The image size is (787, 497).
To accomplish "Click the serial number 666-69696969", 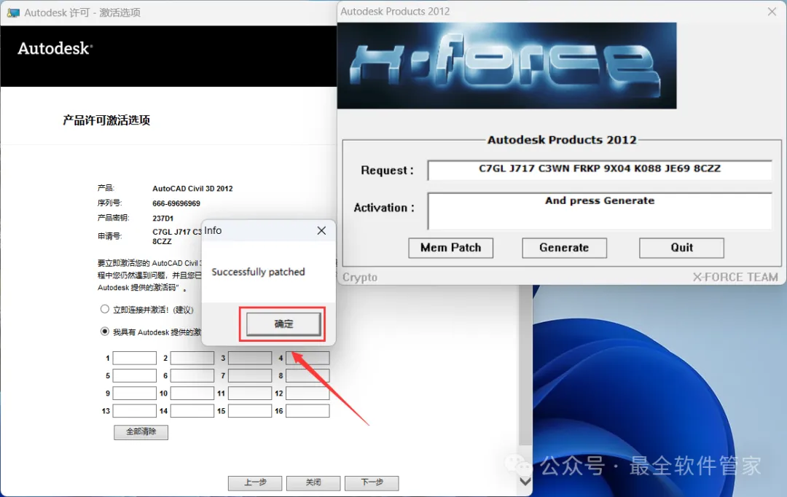I will pyautogui.click(x=176, y=204).
